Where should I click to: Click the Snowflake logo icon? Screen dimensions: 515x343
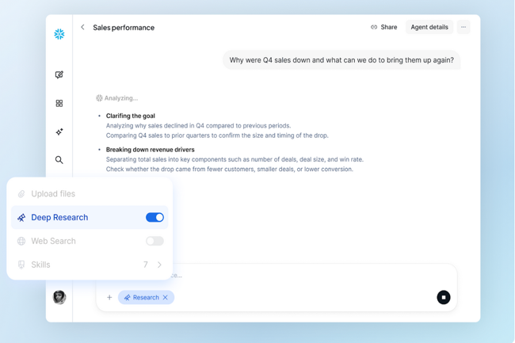[x=59, y=34]
